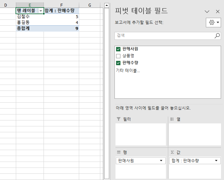Select the 합계 : 판매수량 header cell

(x=61, y=11)
